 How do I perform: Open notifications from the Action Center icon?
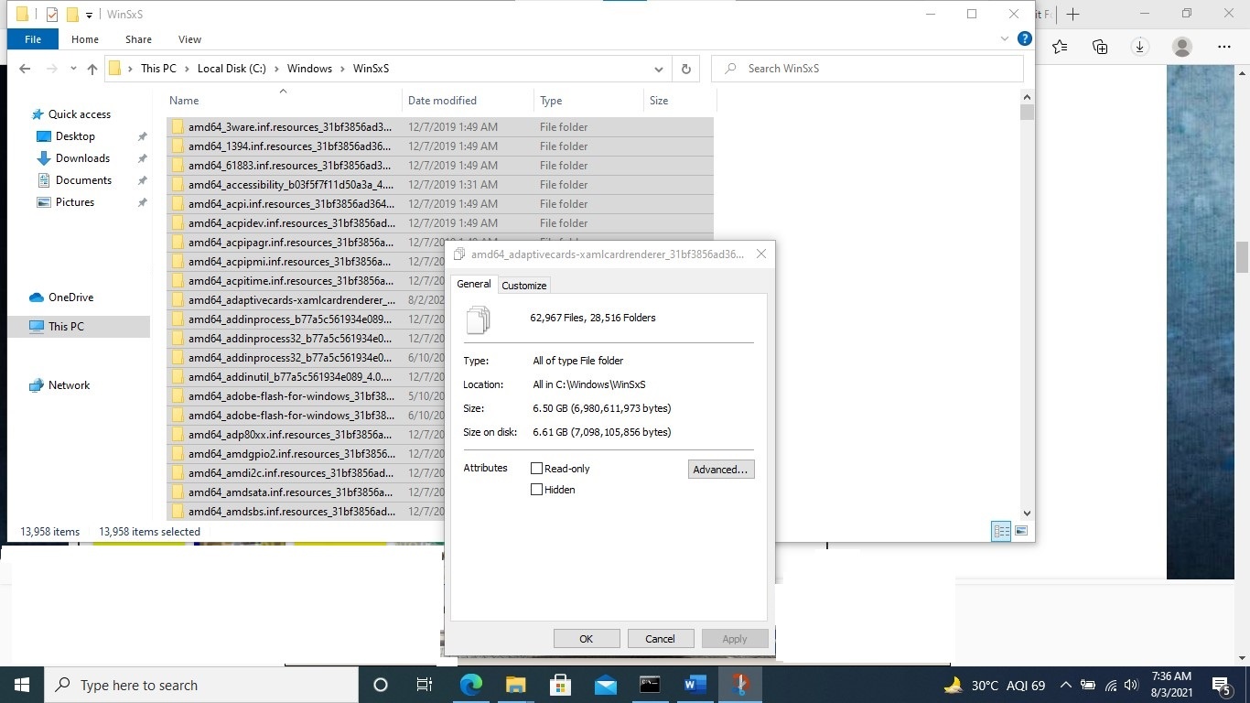click(x=1221, y=685)
